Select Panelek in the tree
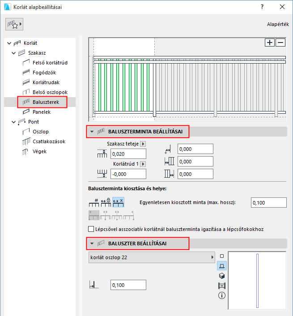 tap(42, 112)
